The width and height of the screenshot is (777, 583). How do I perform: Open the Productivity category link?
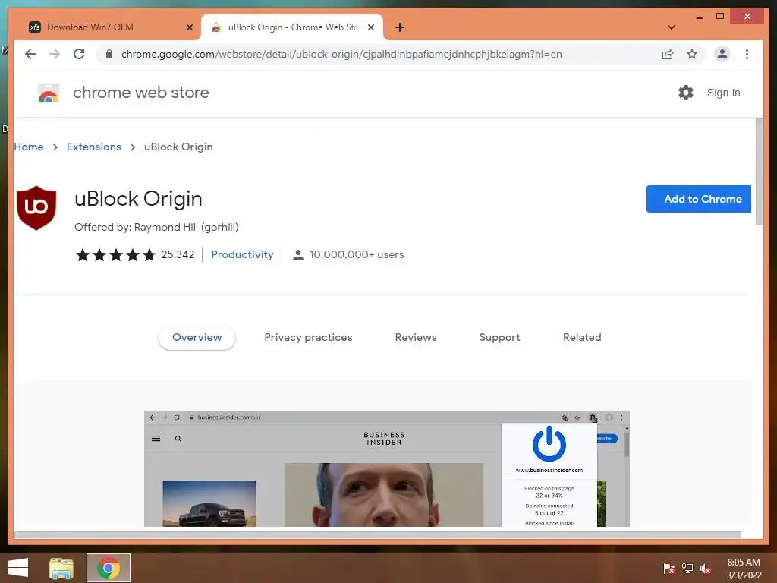click(x=242, y=255)
